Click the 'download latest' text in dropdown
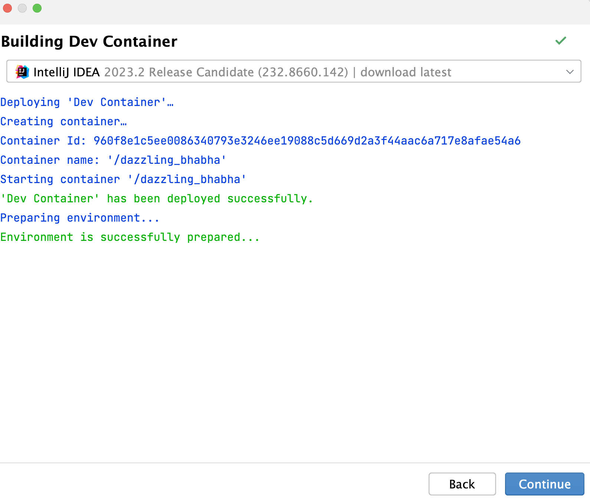 [x=406, y=72]
